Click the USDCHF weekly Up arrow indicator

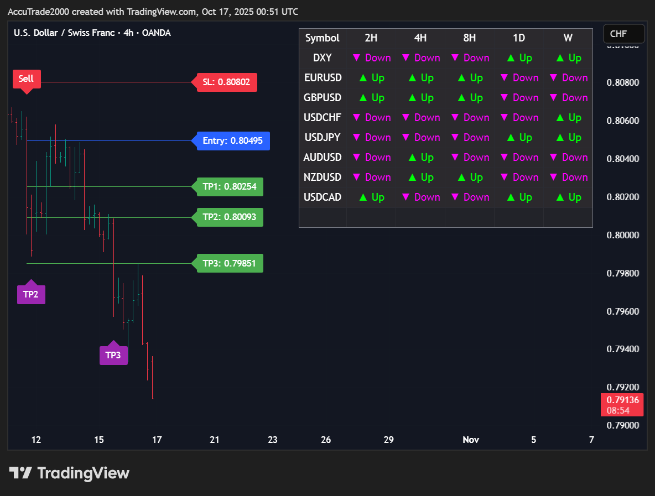(x=568, y=118)
